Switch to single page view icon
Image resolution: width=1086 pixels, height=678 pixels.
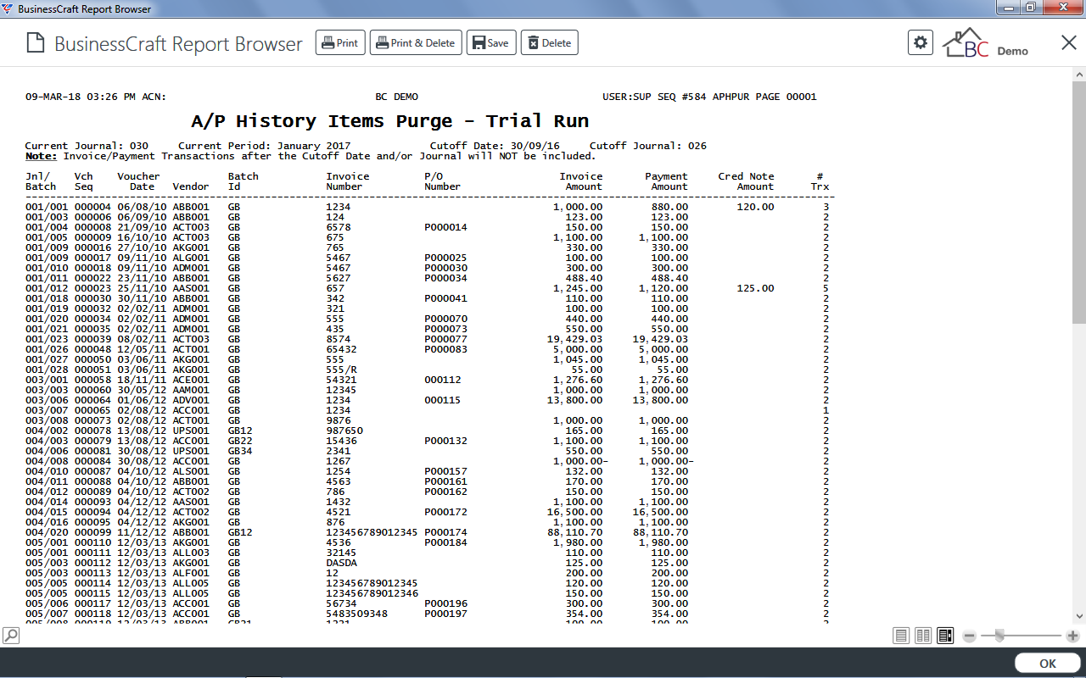(901, 636)
